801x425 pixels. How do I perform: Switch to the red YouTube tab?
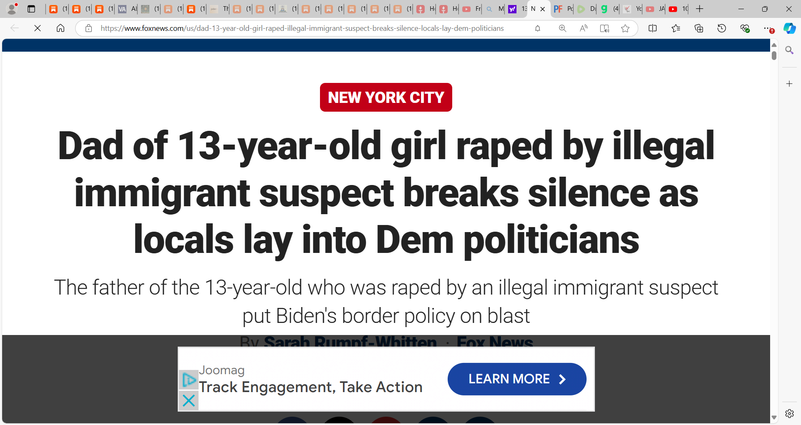pyautogui.click(x=678, y=9)
